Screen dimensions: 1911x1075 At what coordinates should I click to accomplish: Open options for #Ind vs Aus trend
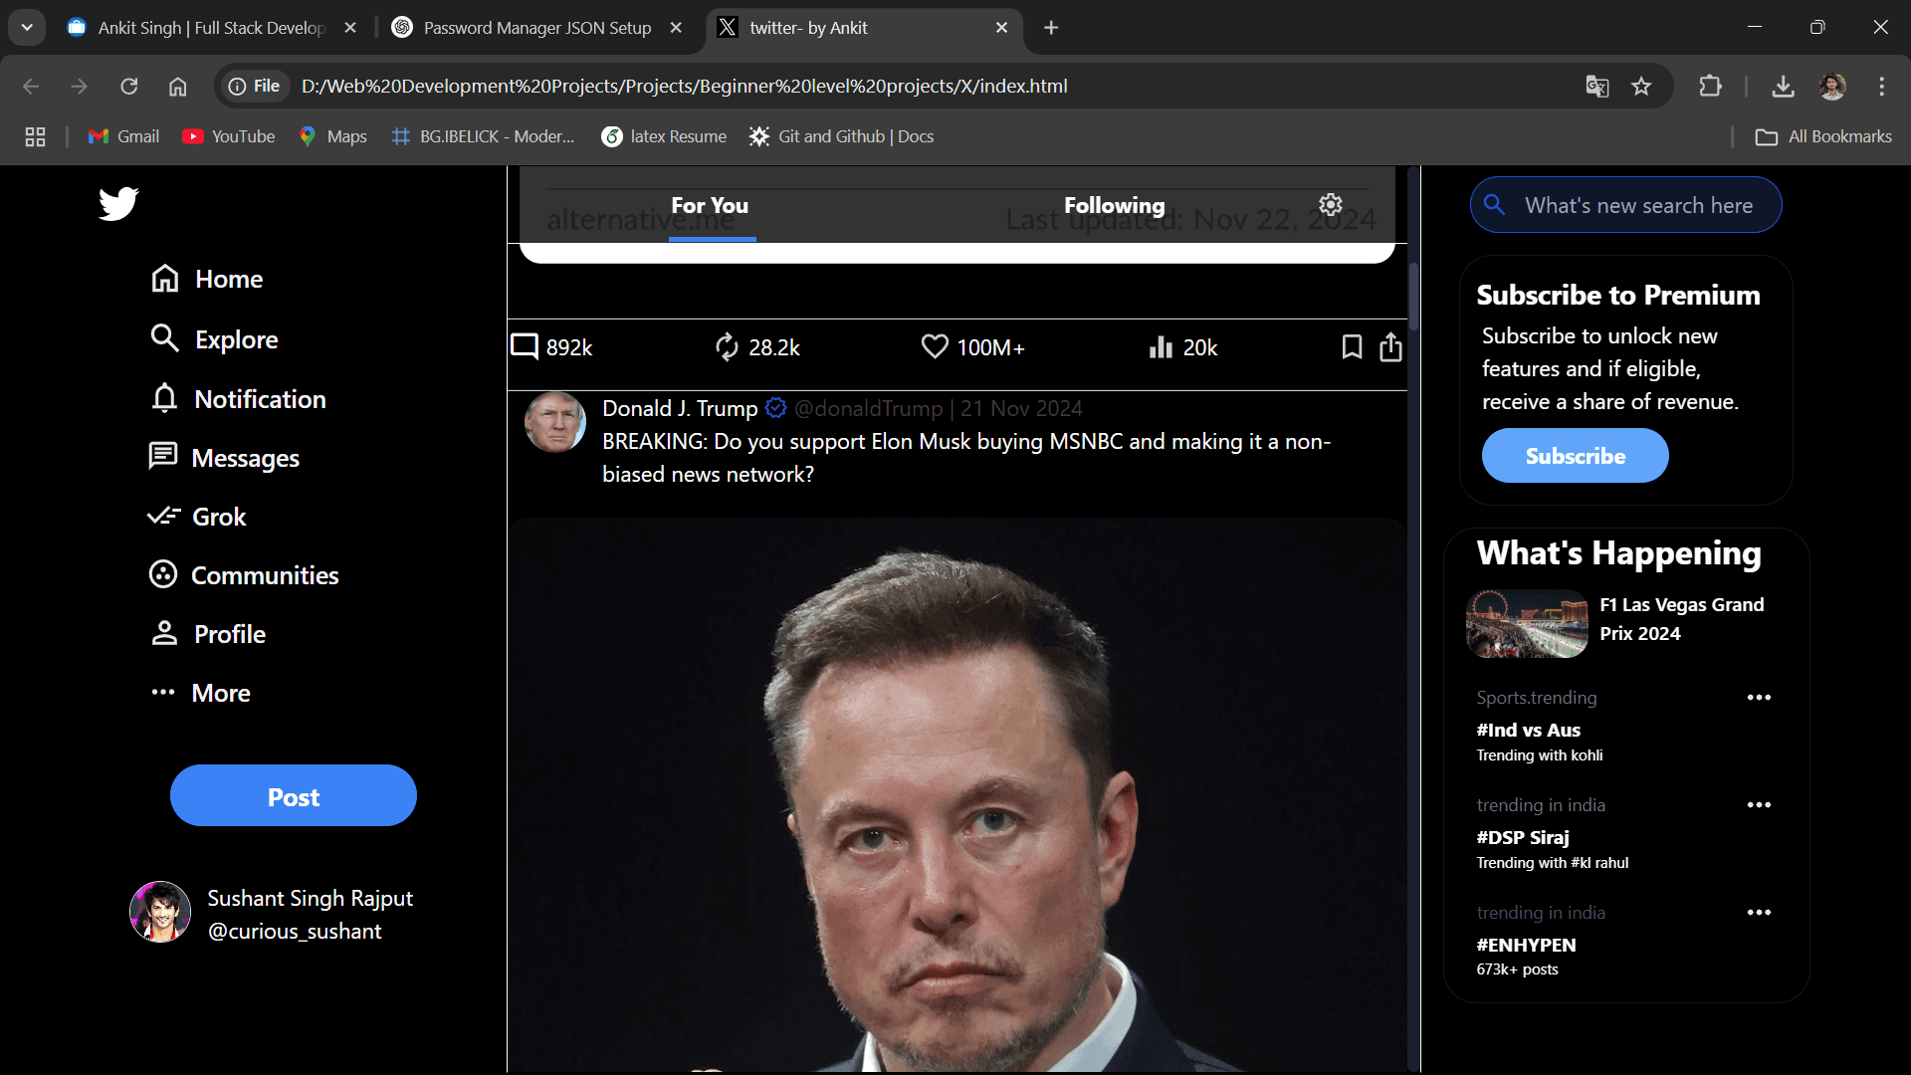(x=1759, y=698)
